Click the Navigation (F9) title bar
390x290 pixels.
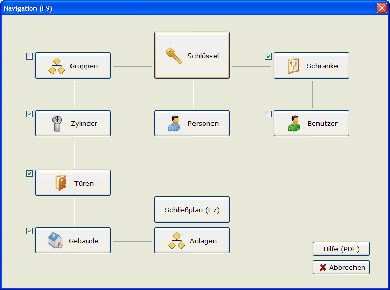[x=180, y=8]
